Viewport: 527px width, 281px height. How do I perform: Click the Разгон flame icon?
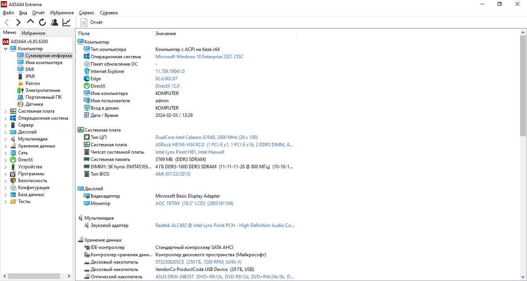20,83
